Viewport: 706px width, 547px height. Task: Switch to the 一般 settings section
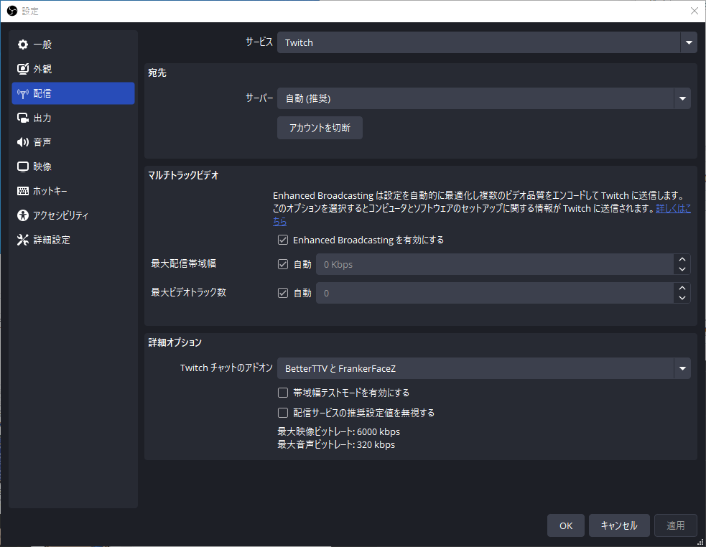[42, 45]
